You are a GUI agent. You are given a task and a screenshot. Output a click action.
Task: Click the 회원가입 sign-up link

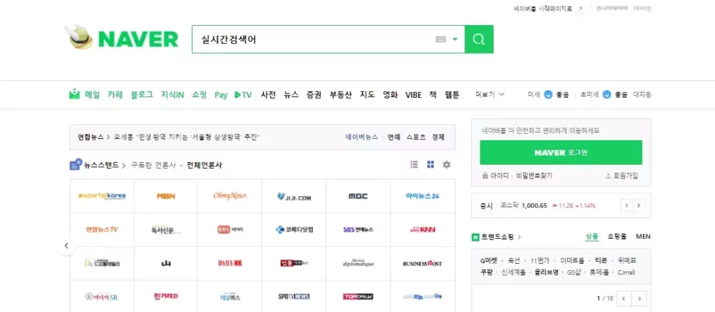tap(621, 176)
